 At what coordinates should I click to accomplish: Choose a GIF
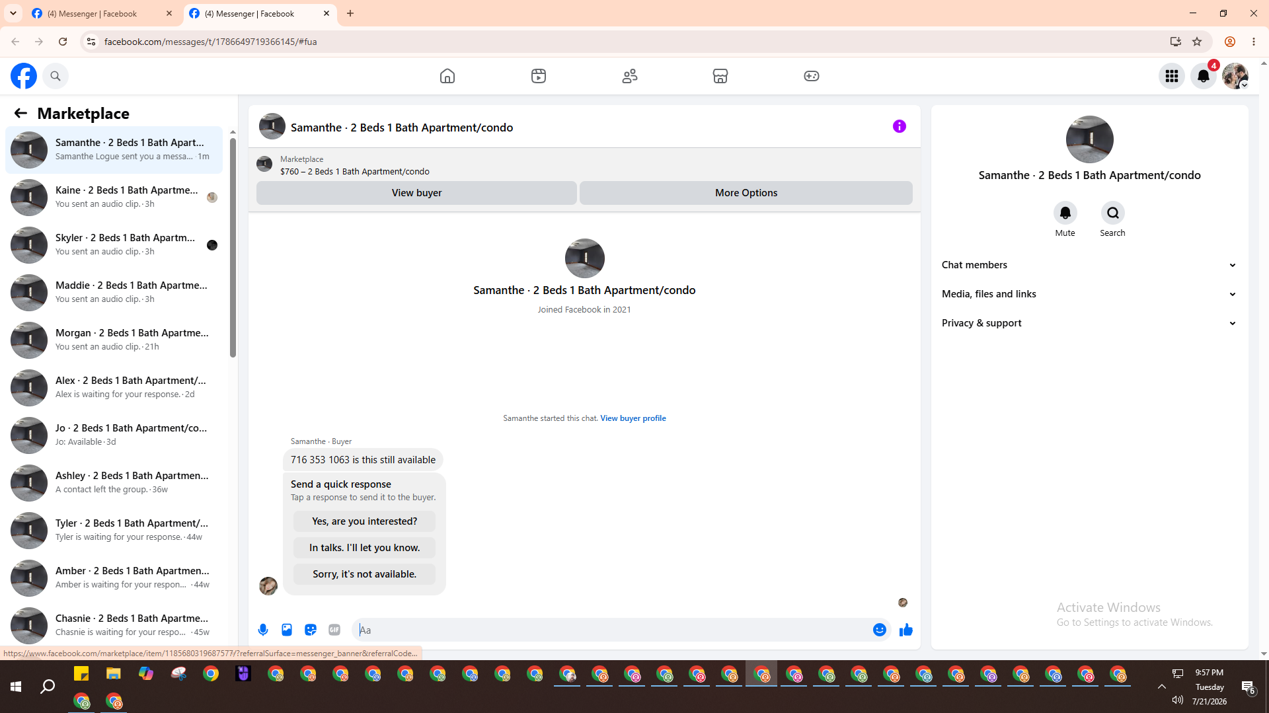coord(334,630)
